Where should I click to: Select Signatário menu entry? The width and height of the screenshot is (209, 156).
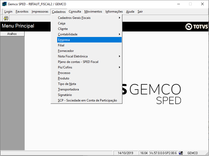pos(89,95)
